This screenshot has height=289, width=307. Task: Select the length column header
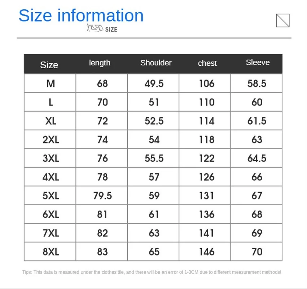(x=100, y=63)
